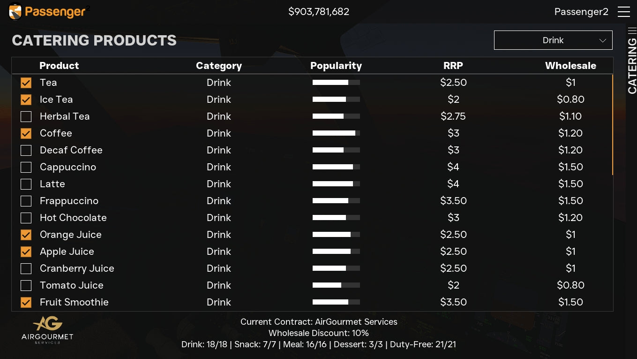Select the Hot Chocolate product name

73,218
